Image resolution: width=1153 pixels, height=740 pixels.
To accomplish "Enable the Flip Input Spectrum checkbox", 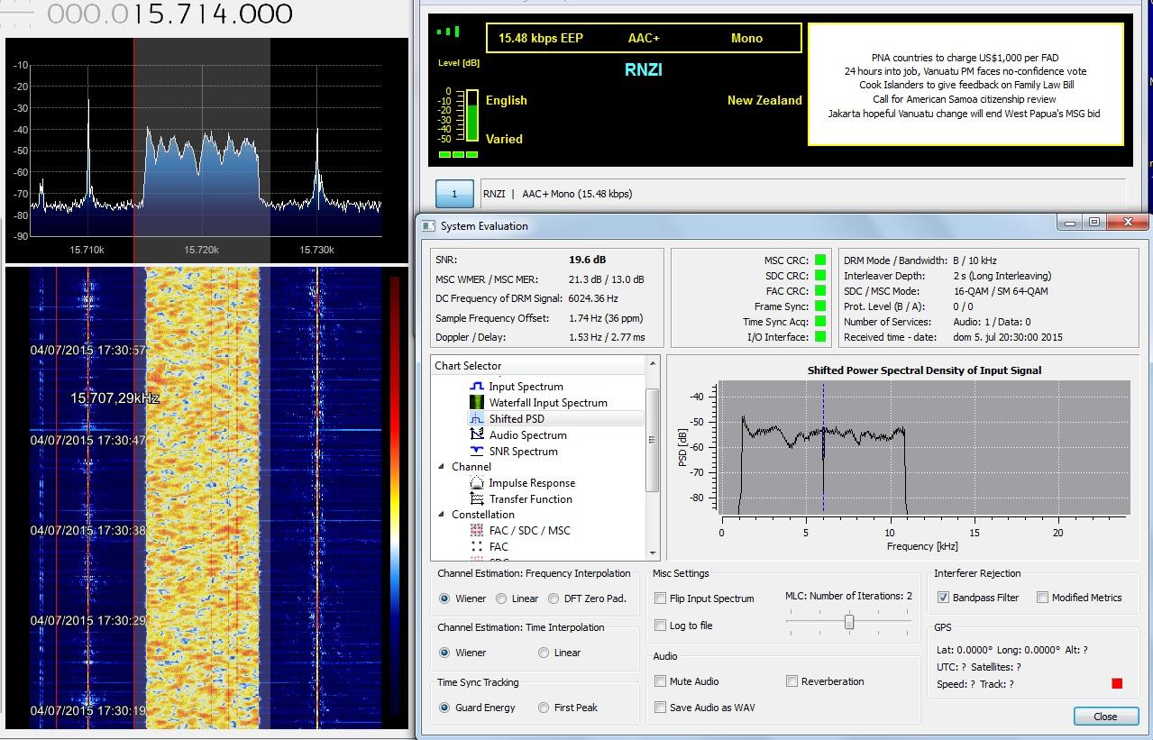I will 661,598.
